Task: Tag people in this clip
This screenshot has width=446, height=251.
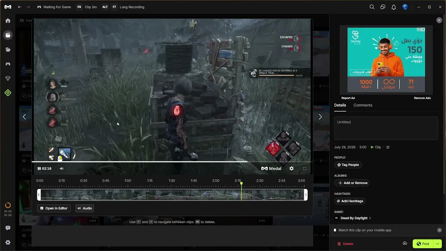Action: point(348,165)
